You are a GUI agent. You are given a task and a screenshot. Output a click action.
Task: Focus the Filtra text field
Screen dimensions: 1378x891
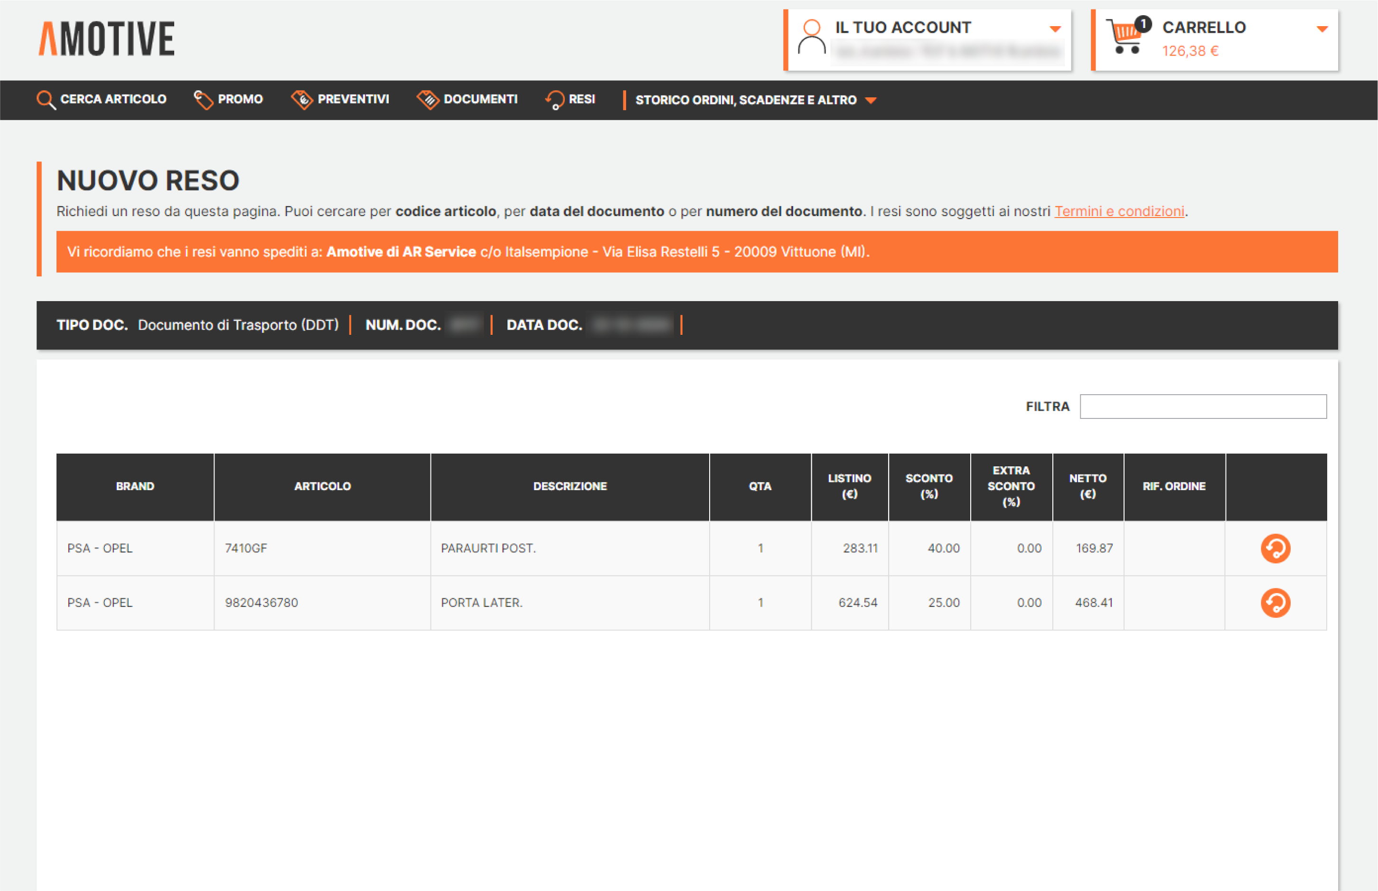1203,406
